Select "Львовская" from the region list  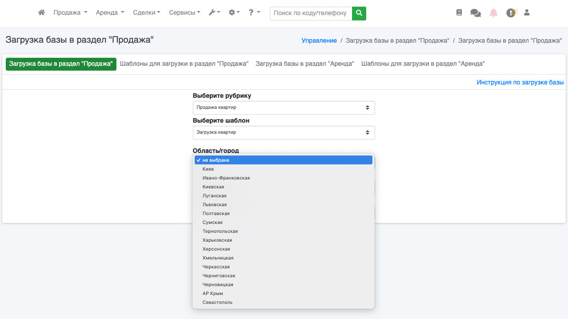pos(215,205)
